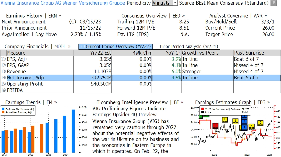Click the 4.5% YoY growth value
The height and width of the screenshot is (157, 281).
[x=176, y=78]
